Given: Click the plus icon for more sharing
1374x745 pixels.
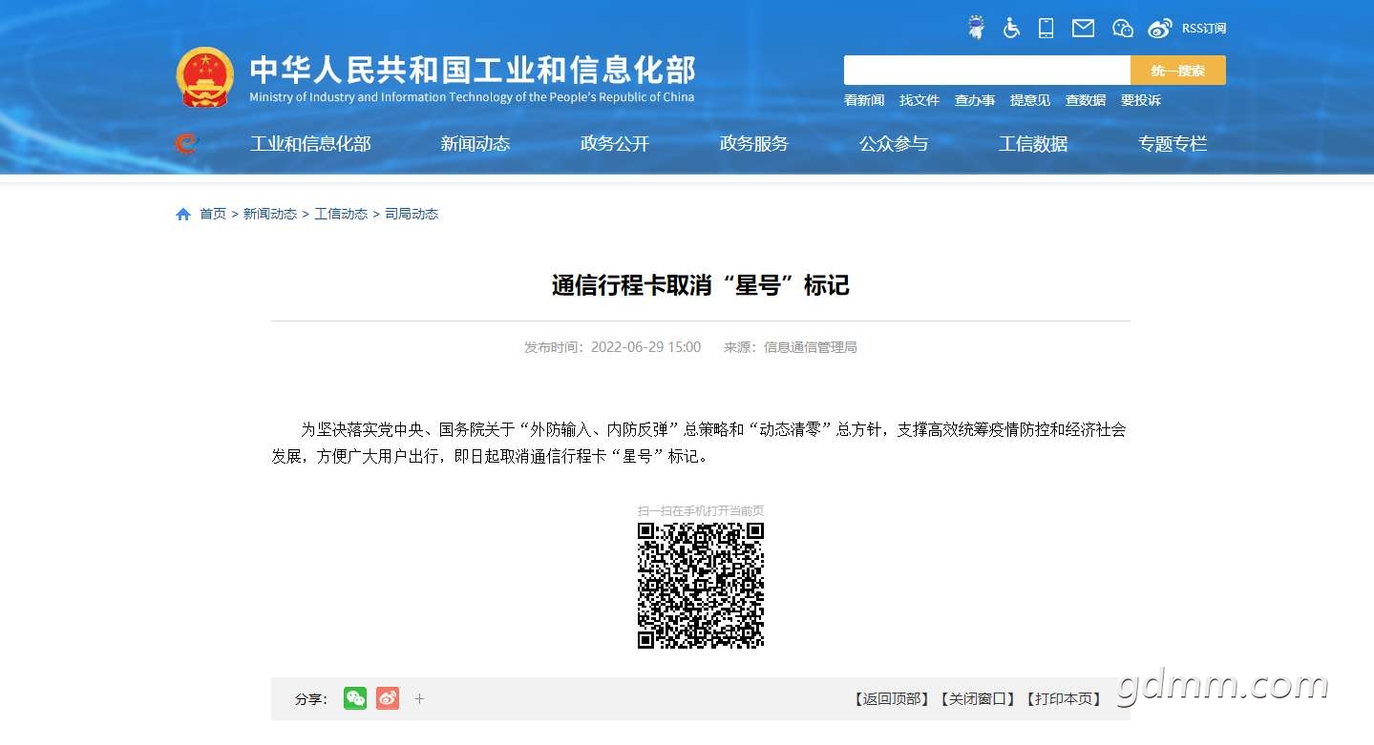Looking at the screenshot, I should point(419,699).
